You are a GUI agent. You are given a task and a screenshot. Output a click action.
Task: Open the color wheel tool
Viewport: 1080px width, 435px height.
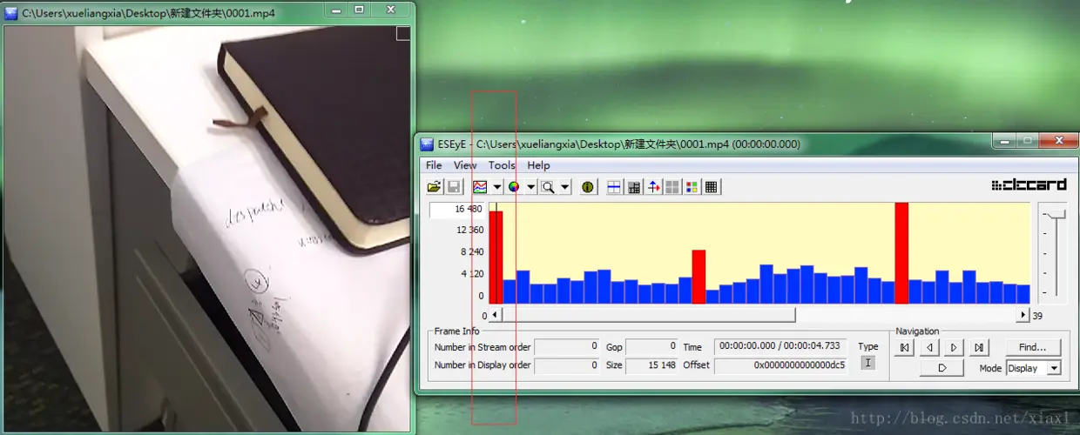[514, 187]
